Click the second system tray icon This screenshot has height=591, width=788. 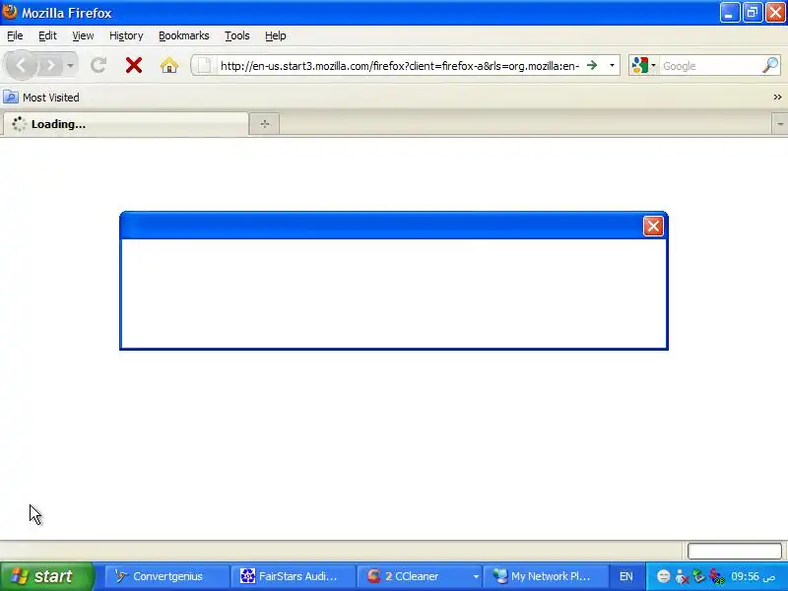point(682,576)
